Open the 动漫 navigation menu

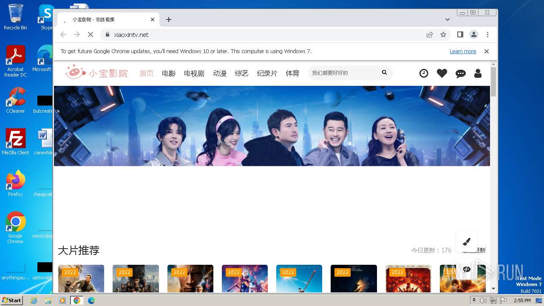220,73
